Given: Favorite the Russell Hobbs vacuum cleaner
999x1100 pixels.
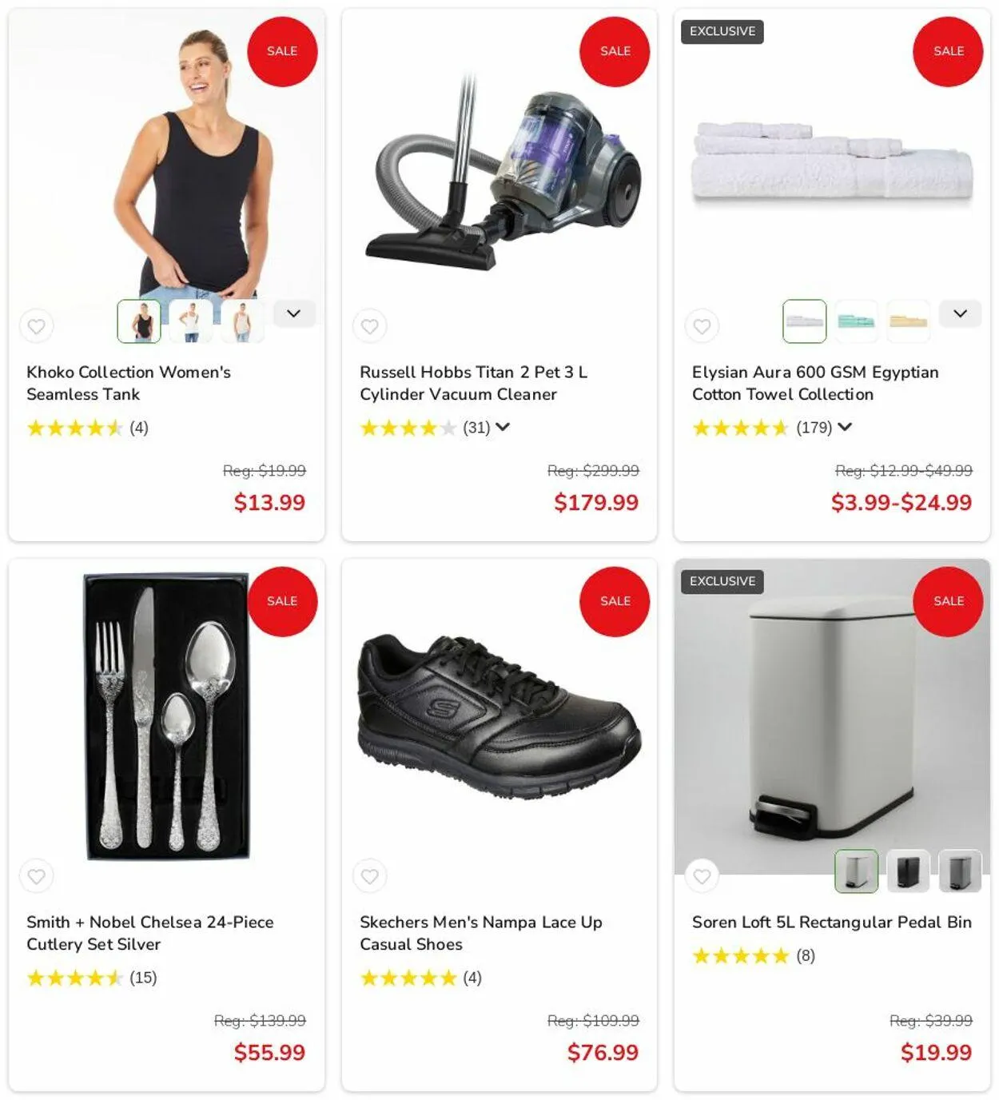Looking at the screenshot, I should pos(369,326).
